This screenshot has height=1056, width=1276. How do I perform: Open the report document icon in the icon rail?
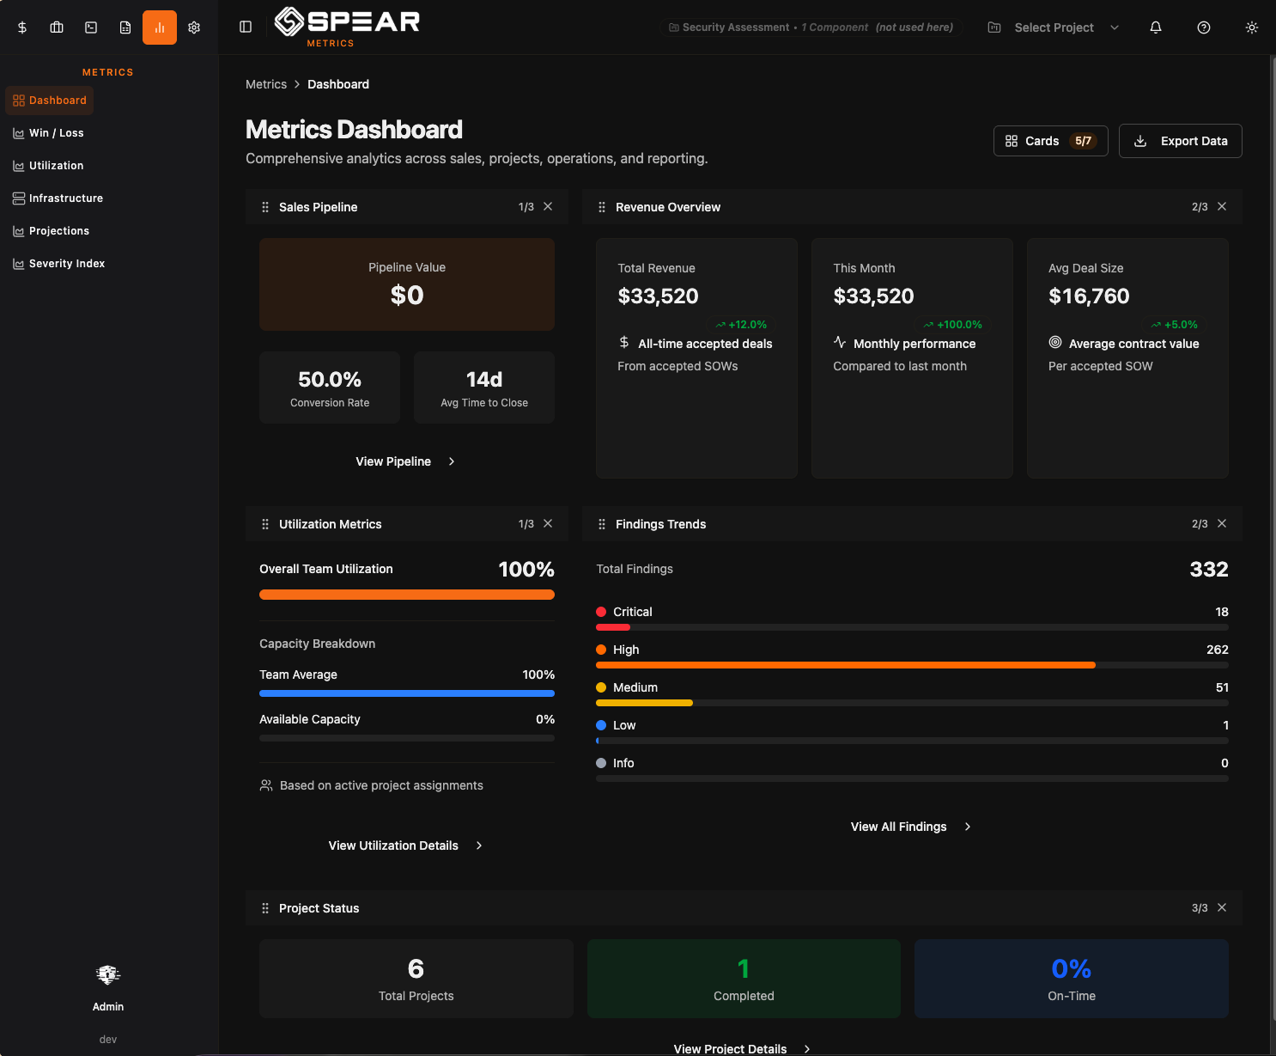click(125, 27)
